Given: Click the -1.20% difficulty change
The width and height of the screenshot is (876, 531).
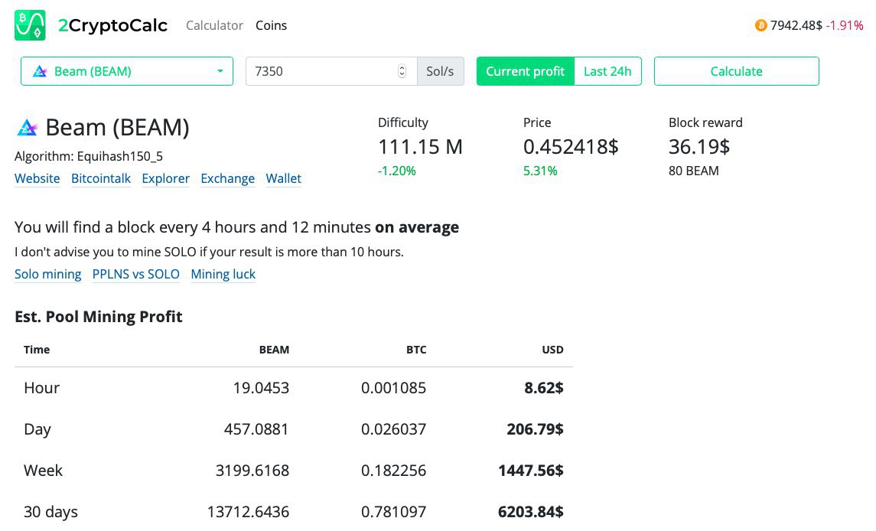Looking at the screenshot, I should pyautogui.click(x=397, y=171).
